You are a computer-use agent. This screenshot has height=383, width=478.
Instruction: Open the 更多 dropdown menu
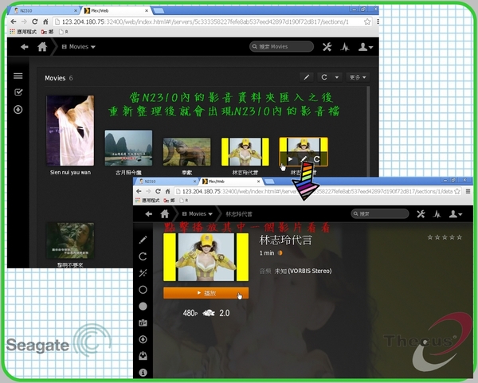(x=358, y=77)
